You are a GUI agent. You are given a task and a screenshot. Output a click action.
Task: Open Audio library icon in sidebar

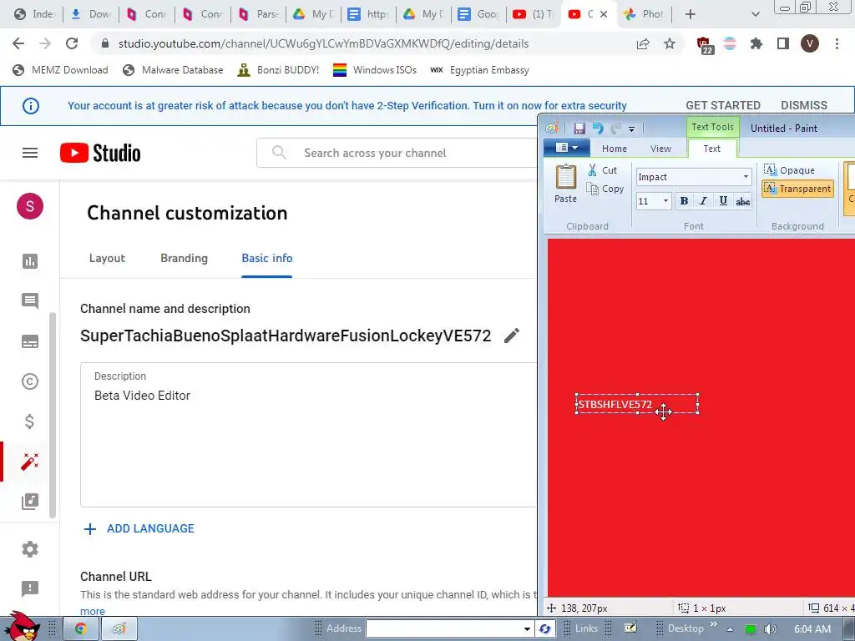pos(30,502)
